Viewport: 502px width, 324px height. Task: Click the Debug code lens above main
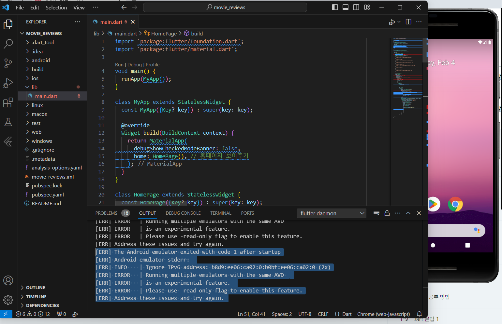pyautogui.click(x=135, y=65)
